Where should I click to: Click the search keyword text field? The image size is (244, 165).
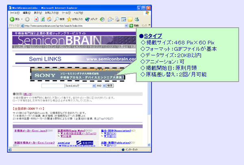click(53, 86)
